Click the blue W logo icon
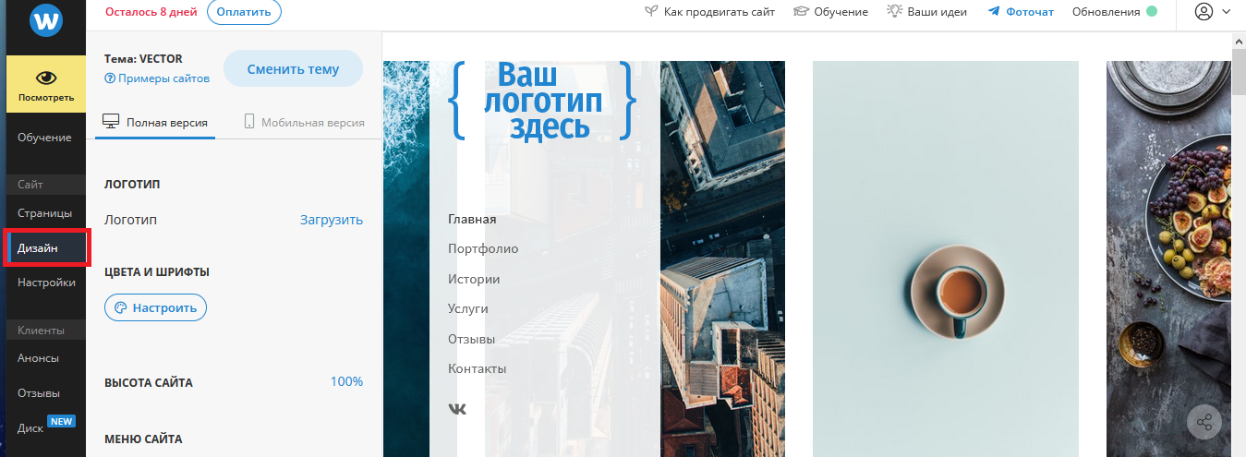Viewport: 1246px width, 457px height. (44, 20)
